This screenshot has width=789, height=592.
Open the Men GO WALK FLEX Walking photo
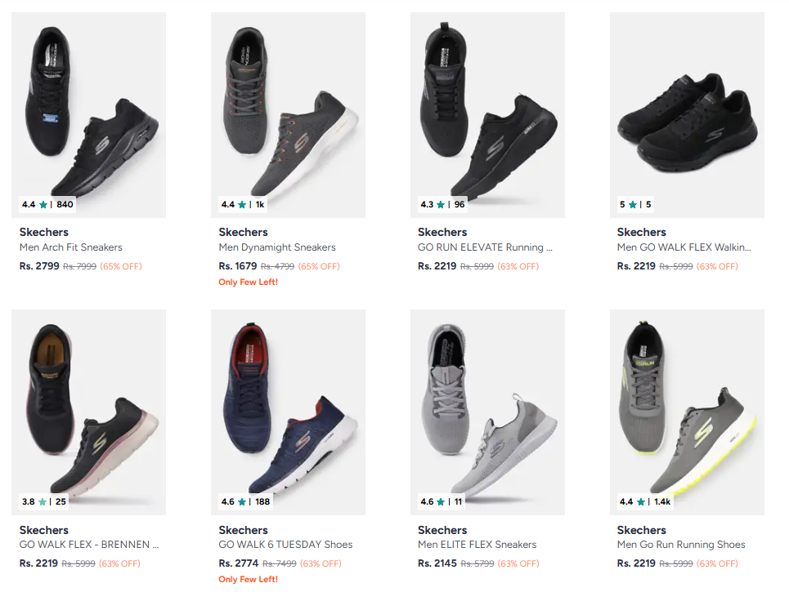[687, 106]
